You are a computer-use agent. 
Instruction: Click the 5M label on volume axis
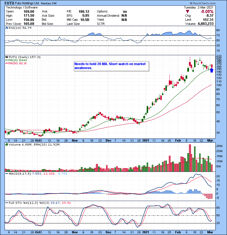click(x=218, y=166)
